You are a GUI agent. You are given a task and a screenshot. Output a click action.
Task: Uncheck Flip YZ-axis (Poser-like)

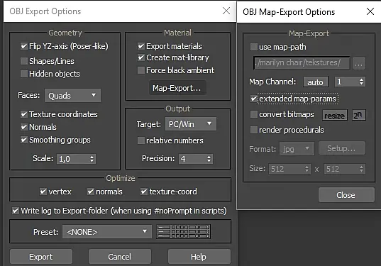24,46
